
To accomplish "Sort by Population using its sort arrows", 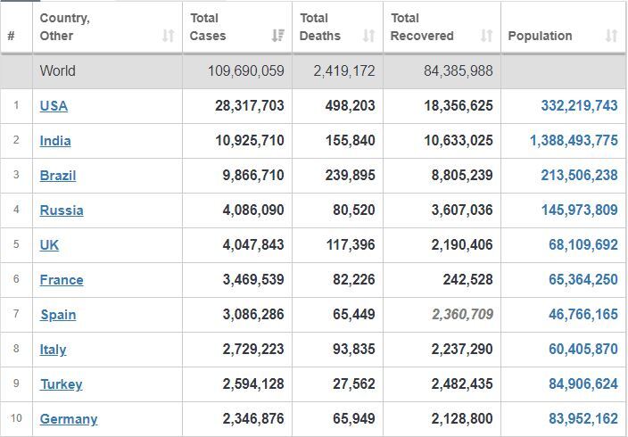I will pyautogui.click(x=611, y=36).
